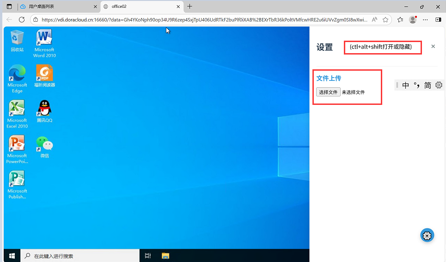Image resolution: width=446 pixels, height=262 pixels.
Task: Open the Foxit PDF reader shortcut
Action: pos(44,76)
